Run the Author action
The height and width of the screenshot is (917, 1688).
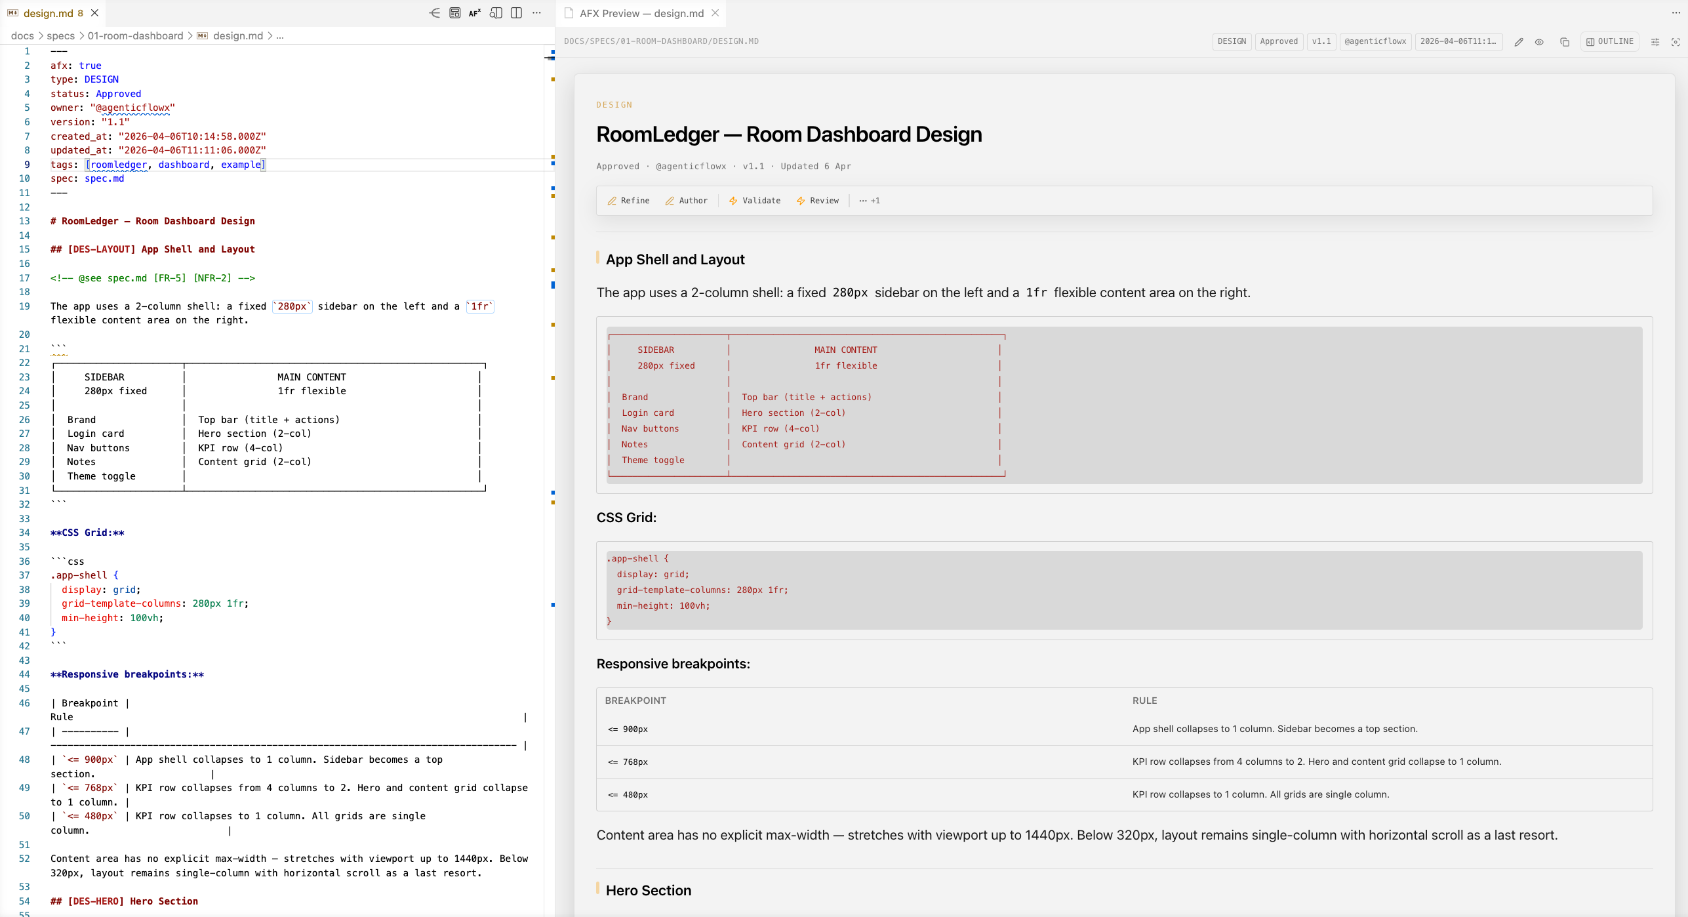coord(686,201)
